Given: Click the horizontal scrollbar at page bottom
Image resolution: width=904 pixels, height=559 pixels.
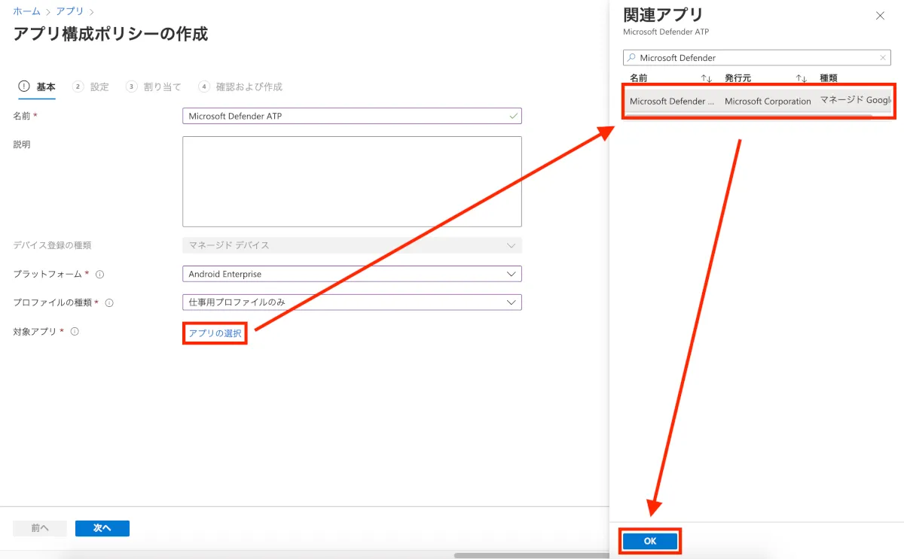Looking at the screenshot, I should coord(531,556).
